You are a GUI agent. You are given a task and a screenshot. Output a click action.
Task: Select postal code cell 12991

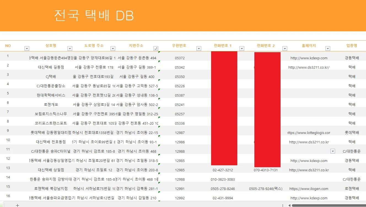pos(180,189)
